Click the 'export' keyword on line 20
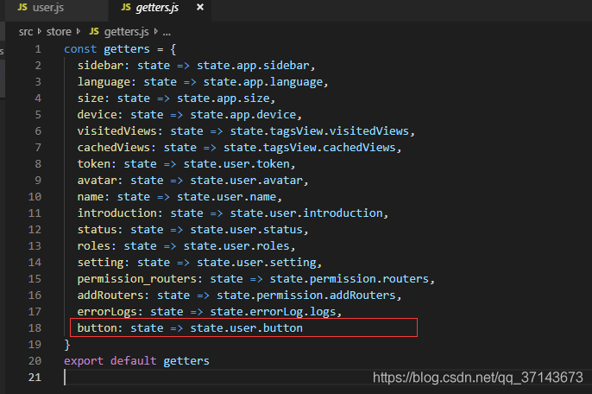The height and width of the screenshot is (394, 592). (x=84, y=361)
